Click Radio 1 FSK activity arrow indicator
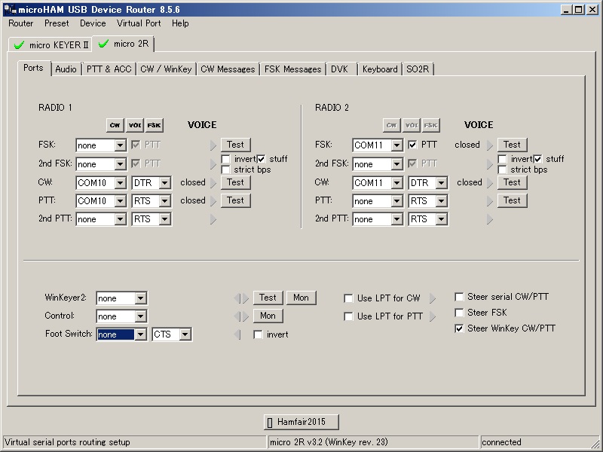This screenshot has width=603, height=452. point(213,145)
